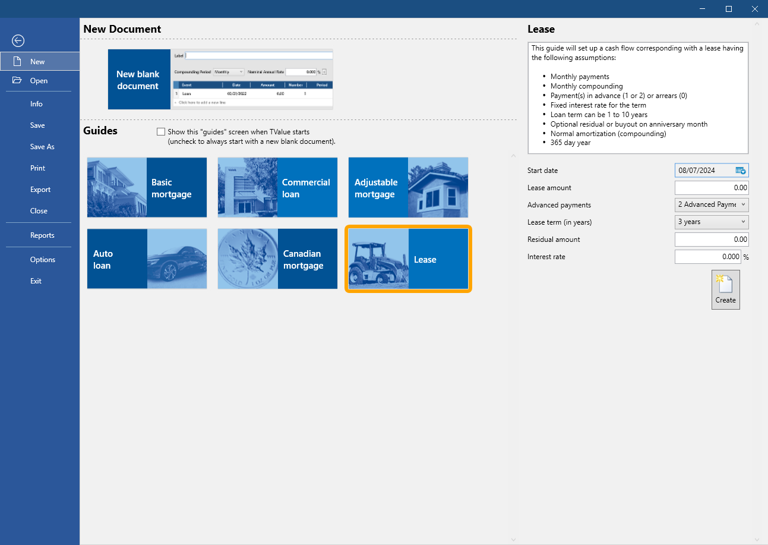This screenshot has width=768, height=545.
Task: Open the Export menu item
Action: click(40, 189)
